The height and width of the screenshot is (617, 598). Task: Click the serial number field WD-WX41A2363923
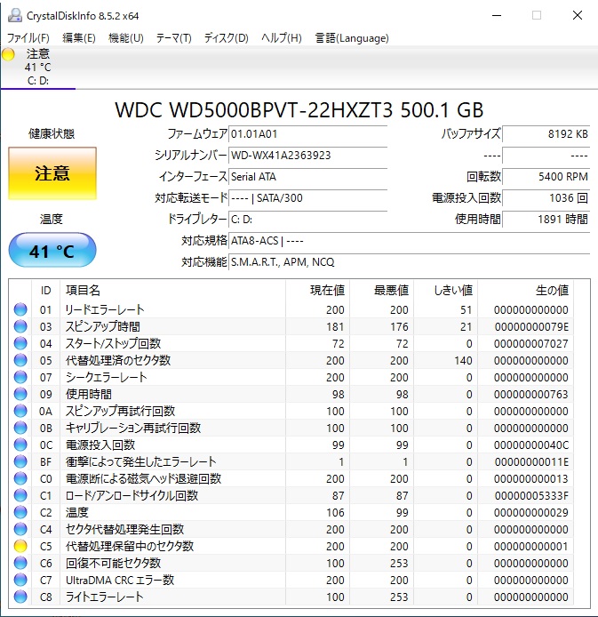click(x=307, y=156)
